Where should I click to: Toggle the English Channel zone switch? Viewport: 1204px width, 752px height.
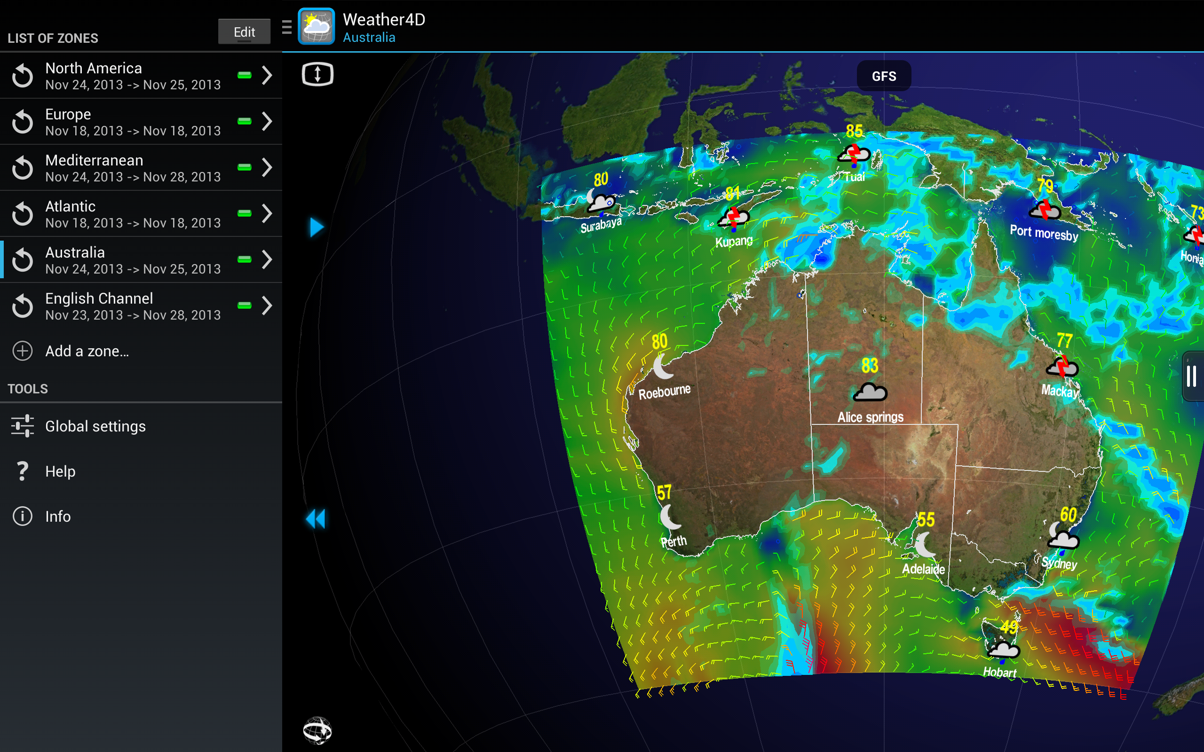[x=244, y=305]
